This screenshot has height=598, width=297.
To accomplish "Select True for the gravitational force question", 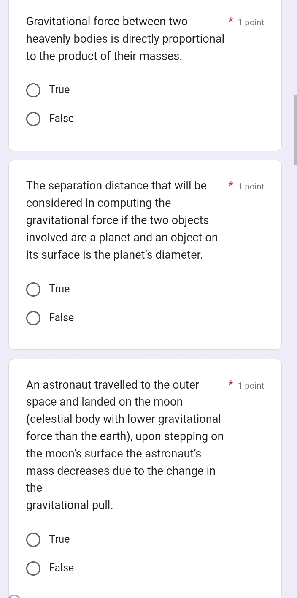I will click(33, 90).
